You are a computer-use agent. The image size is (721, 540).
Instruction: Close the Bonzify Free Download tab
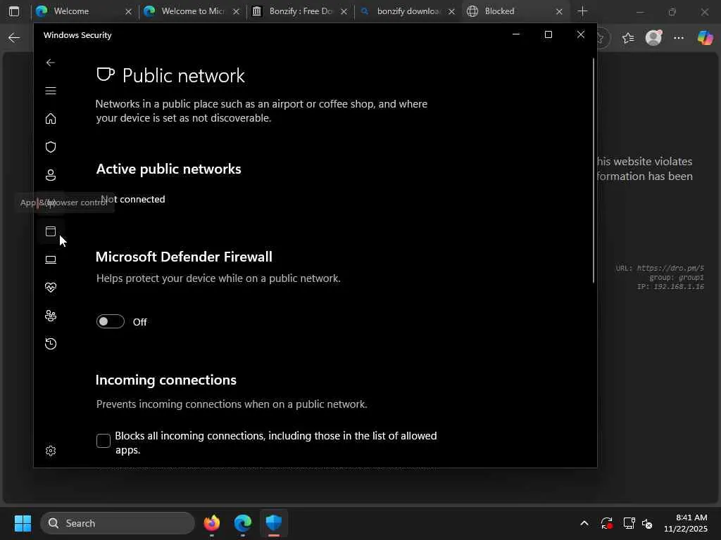[344, 11]
